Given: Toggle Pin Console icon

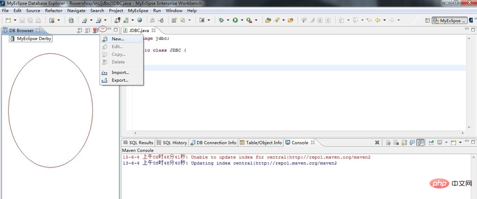Looking at the screenshot, I should click(431, 142).
